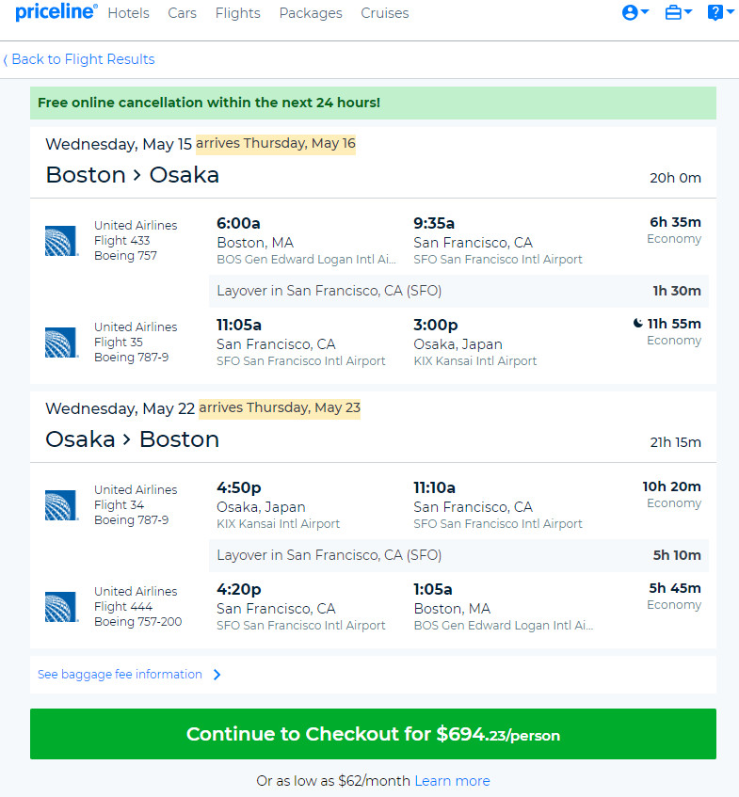Screen dimensions: 739x797
Task: Open the Hotels navigation item
Action: point(129,13)
